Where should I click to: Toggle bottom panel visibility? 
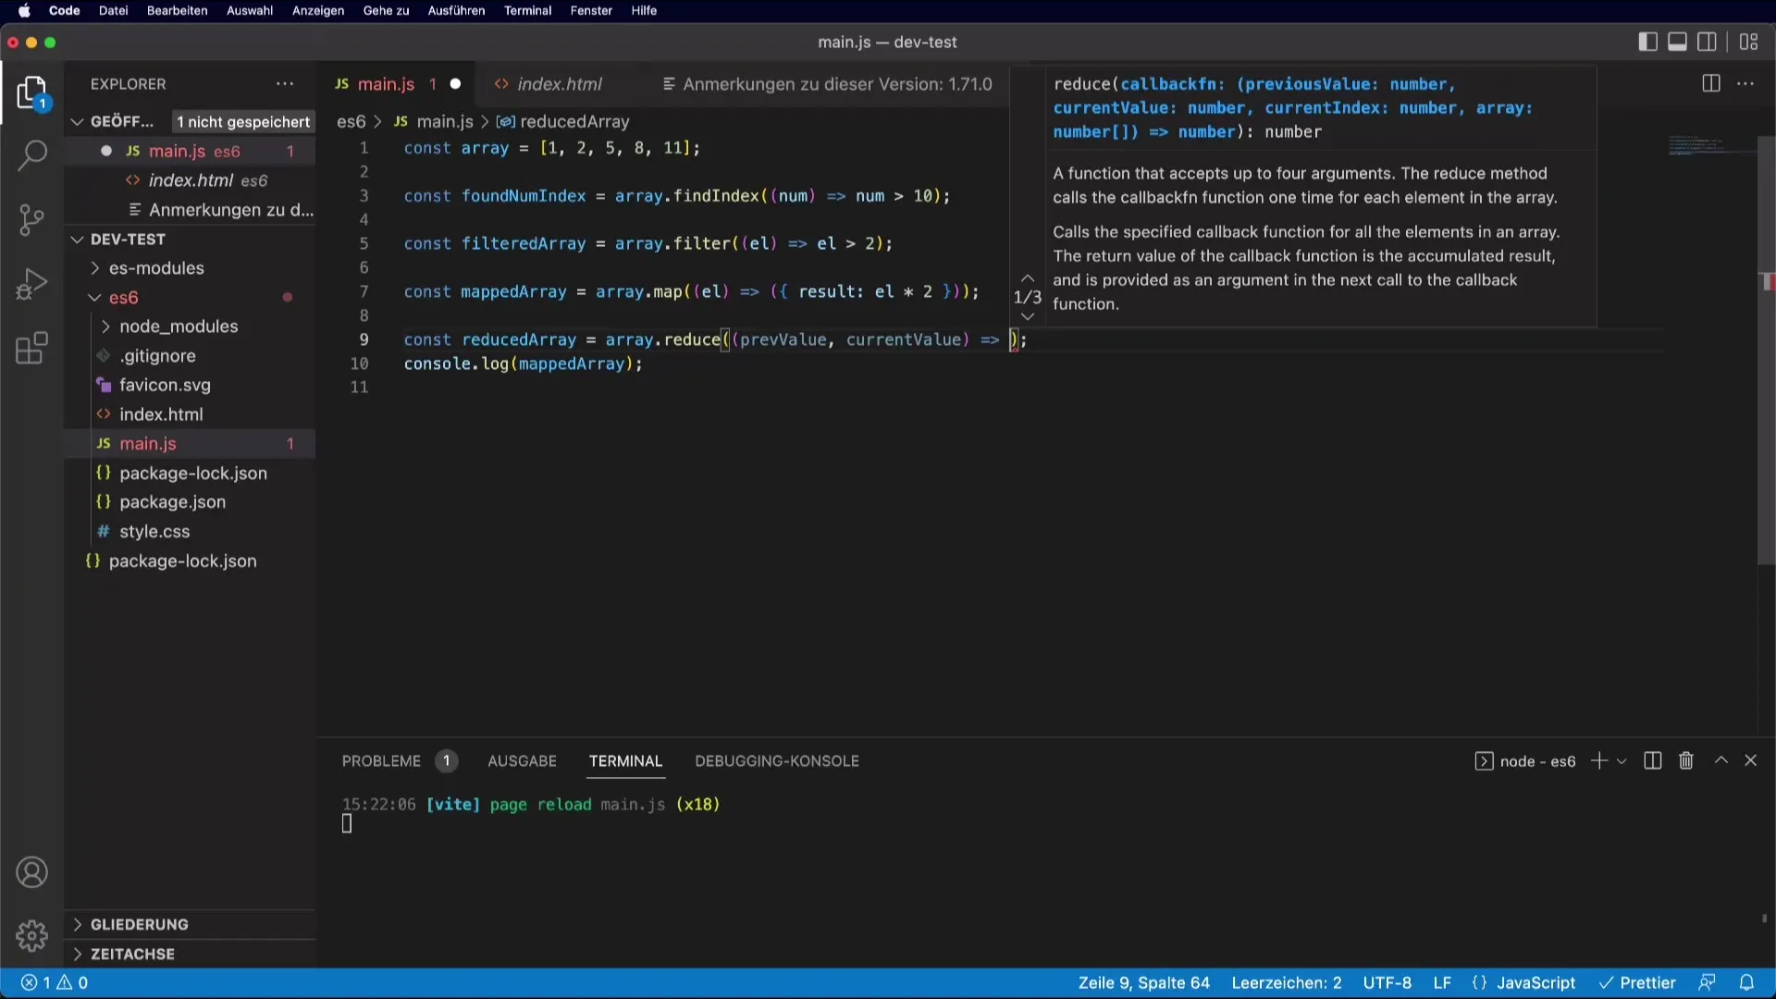[x=1677, y=43]
